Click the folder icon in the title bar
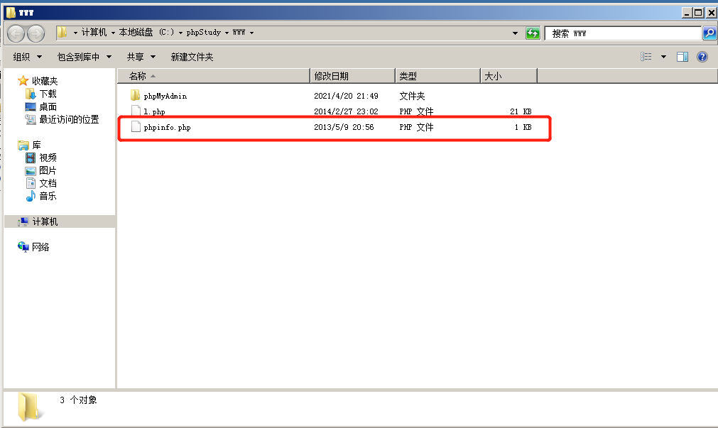718x428 pixels. (11, 12)
